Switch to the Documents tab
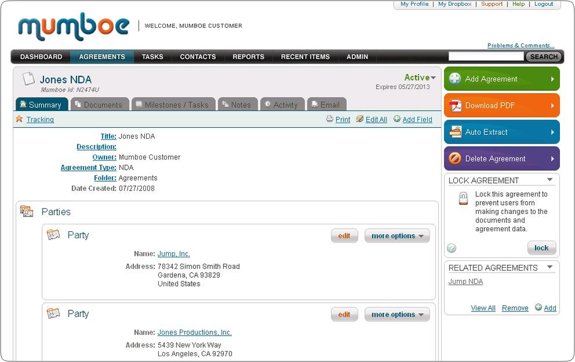Viewport: 575px width, 362px height. pos(100,105)
